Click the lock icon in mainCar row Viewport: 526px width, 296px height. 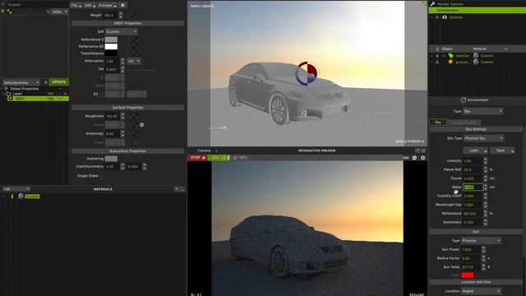pyautogui.click(x=437, y=56)
